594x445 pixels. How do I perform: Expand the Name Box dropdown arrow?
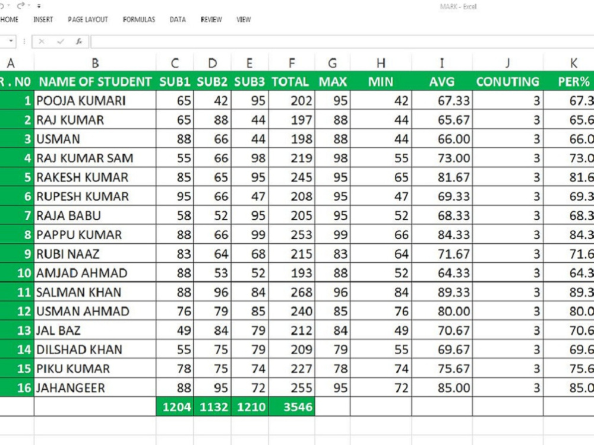pos(11,41)
